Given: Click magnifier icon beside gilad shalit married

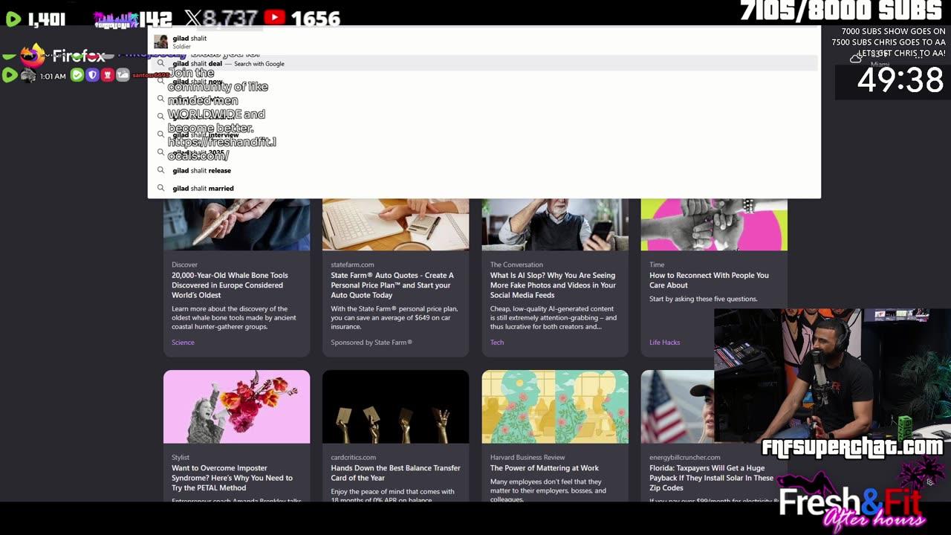Looking at the screenshot, I should [160, 188].
